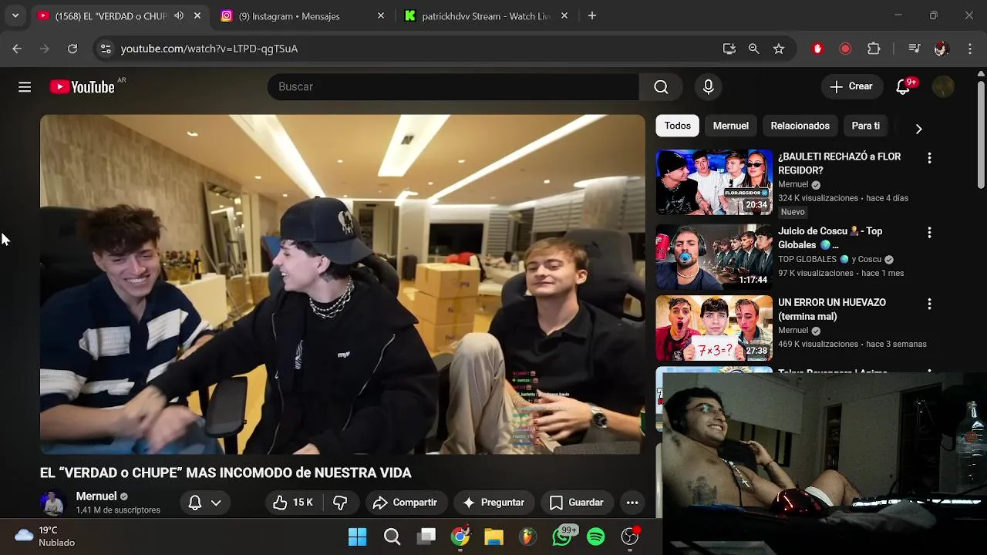Open the 27:38 UN ERROR thumbnail
The width and height of the screenshot is (987, 555).
click(714, 328)
